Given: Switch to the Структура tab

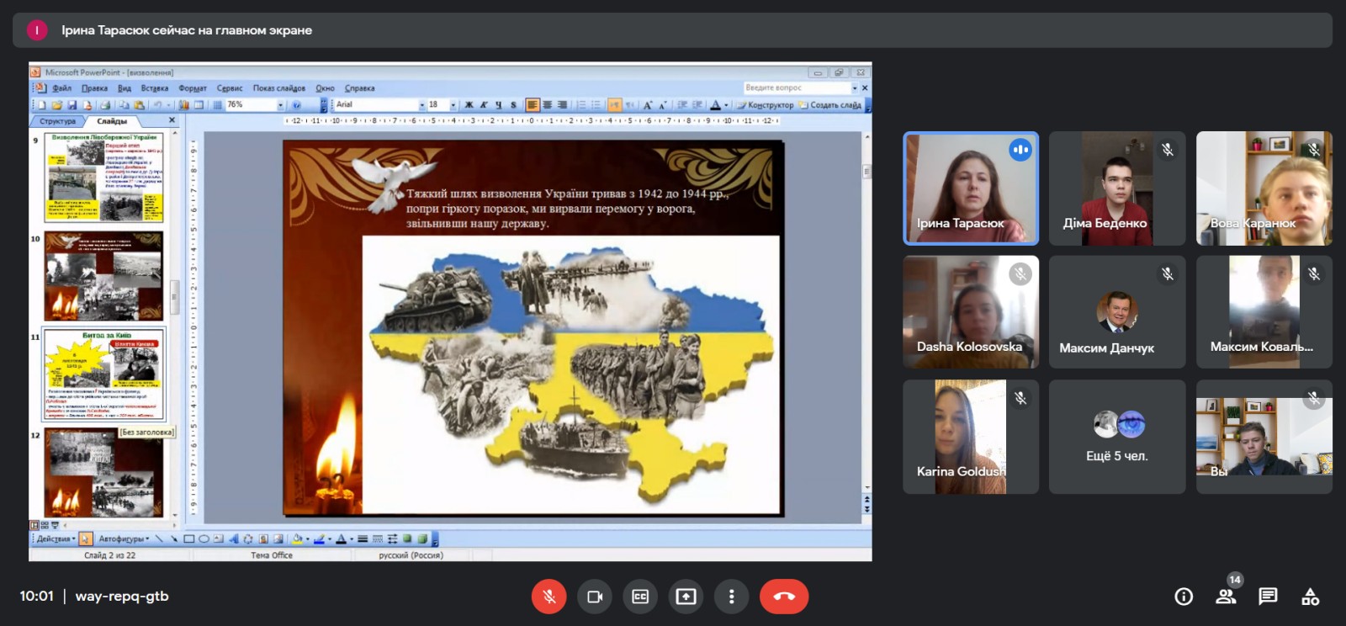Looking at the screenshot, I should [x=57, y=121].
